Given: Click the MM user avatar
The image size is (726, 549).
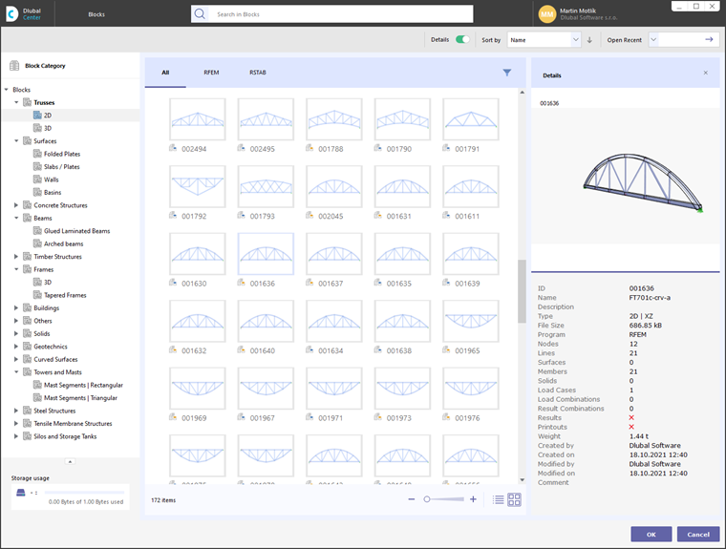Looking at the screenshot, I should point(546,14).
